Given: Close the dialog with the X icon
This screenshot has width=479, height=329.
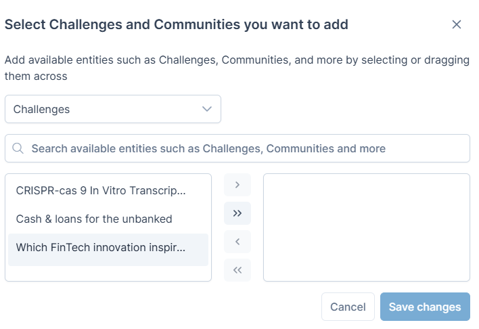Looking at the screenshot, I should pos(457,24).
